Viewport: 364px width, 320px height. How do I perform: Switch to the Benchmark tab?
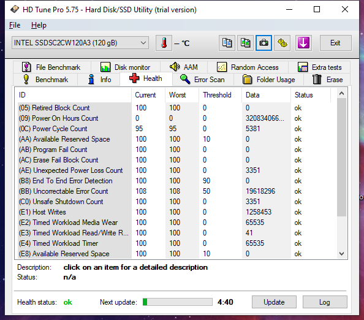coord(46,80)
